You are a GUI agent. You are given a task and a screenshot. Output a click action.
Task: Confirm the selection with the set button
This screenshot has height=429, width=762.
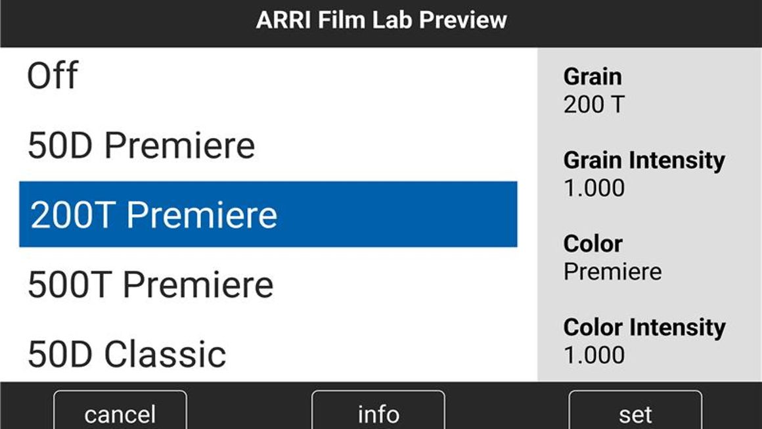click(x=635, y=413)
